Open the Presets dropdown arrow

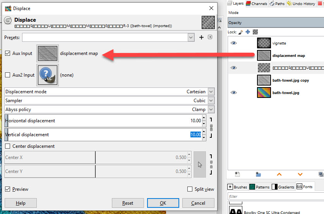[191, 38]
